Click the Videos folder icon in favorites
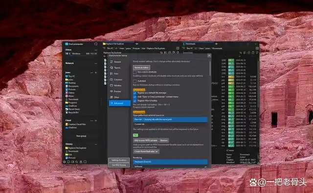313x193 pixels. (x=67, y=93)
